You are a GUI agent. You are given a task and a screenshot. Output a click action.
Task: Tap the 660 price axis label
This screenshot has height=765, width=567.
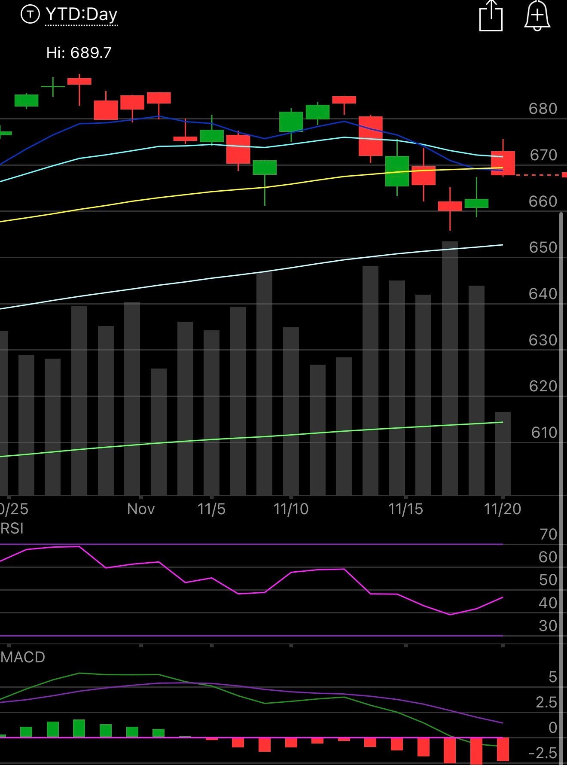[543, 201]
